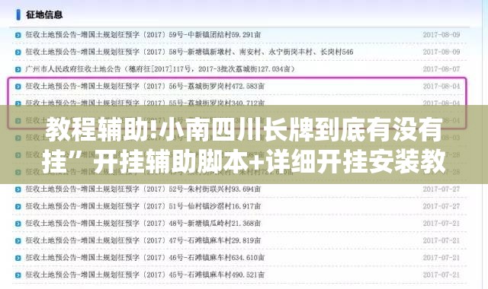This screenshot has height=289, width=488.
Task: Click the bullet icon beside the 51号 notice
Action: tap(18, 206)
